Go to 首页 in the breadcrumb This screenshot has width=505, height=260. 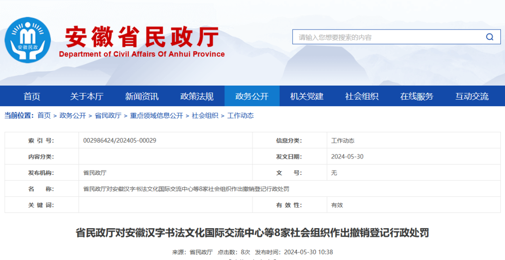point(44,116)
